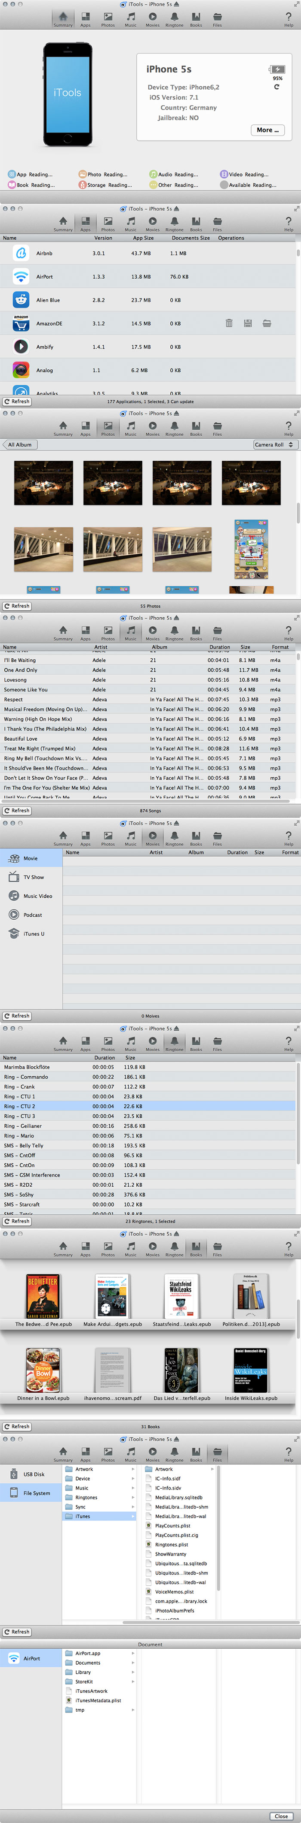Open Movies tab in the Camera Roll photos window

point(152,429)
